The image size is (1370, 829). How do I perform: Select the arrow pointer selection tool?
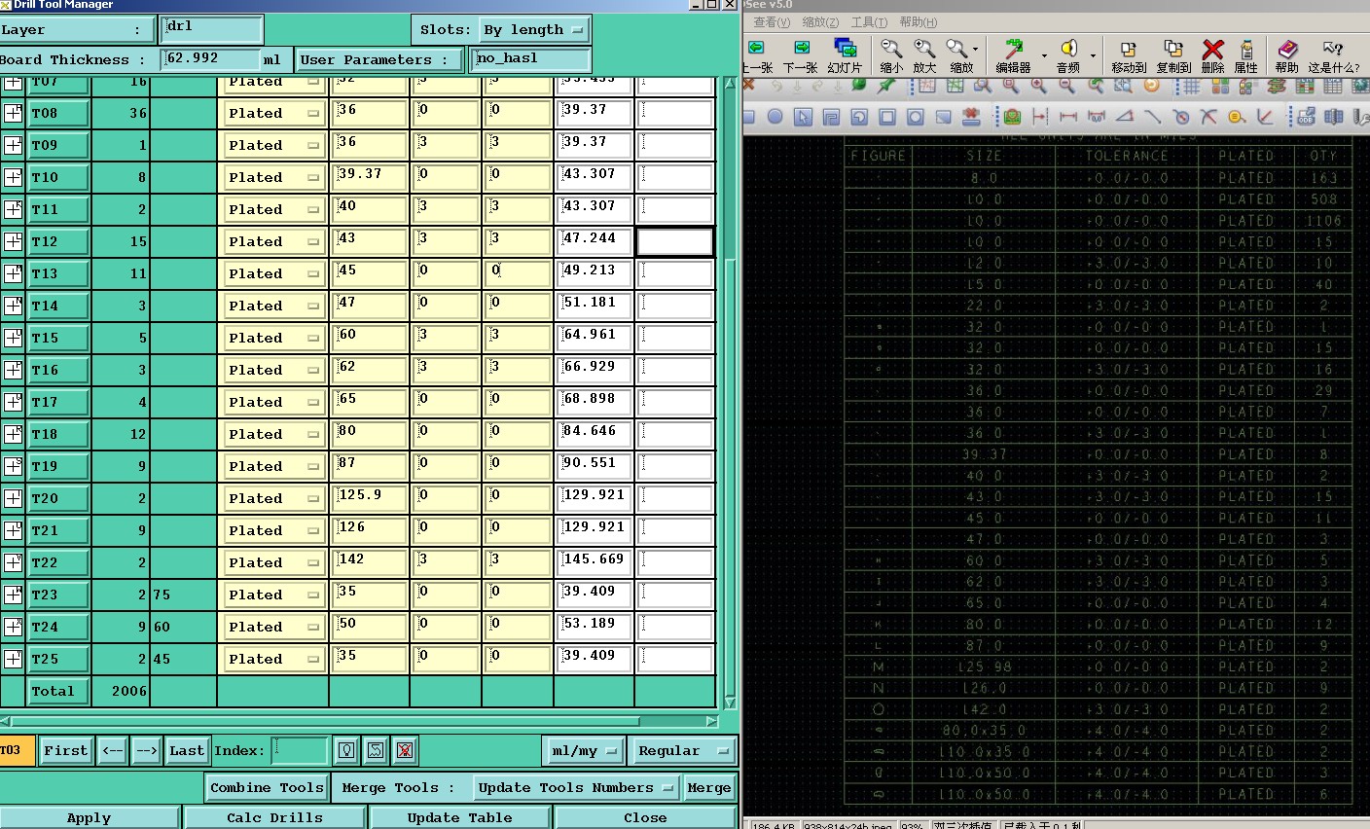[x=803, y=117]
